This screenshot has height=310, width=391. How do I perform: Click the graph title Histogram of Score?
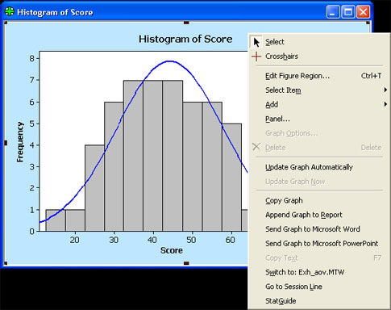(185, 40)
